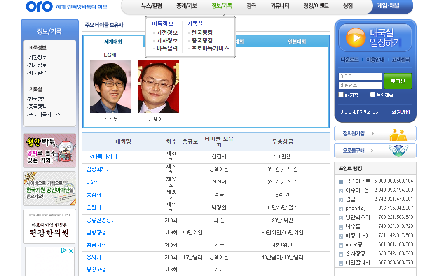Viewport: 445px width, 276px height.
Task: Open 황룡사배 tournament link
Action: pos(96,245)
